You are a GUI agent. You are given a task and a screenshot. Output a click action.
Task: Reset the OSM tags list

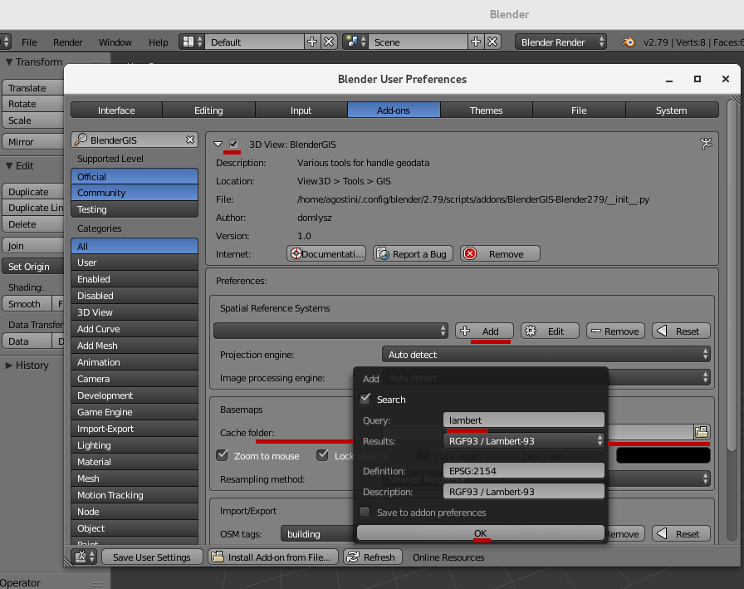point(681,533)
